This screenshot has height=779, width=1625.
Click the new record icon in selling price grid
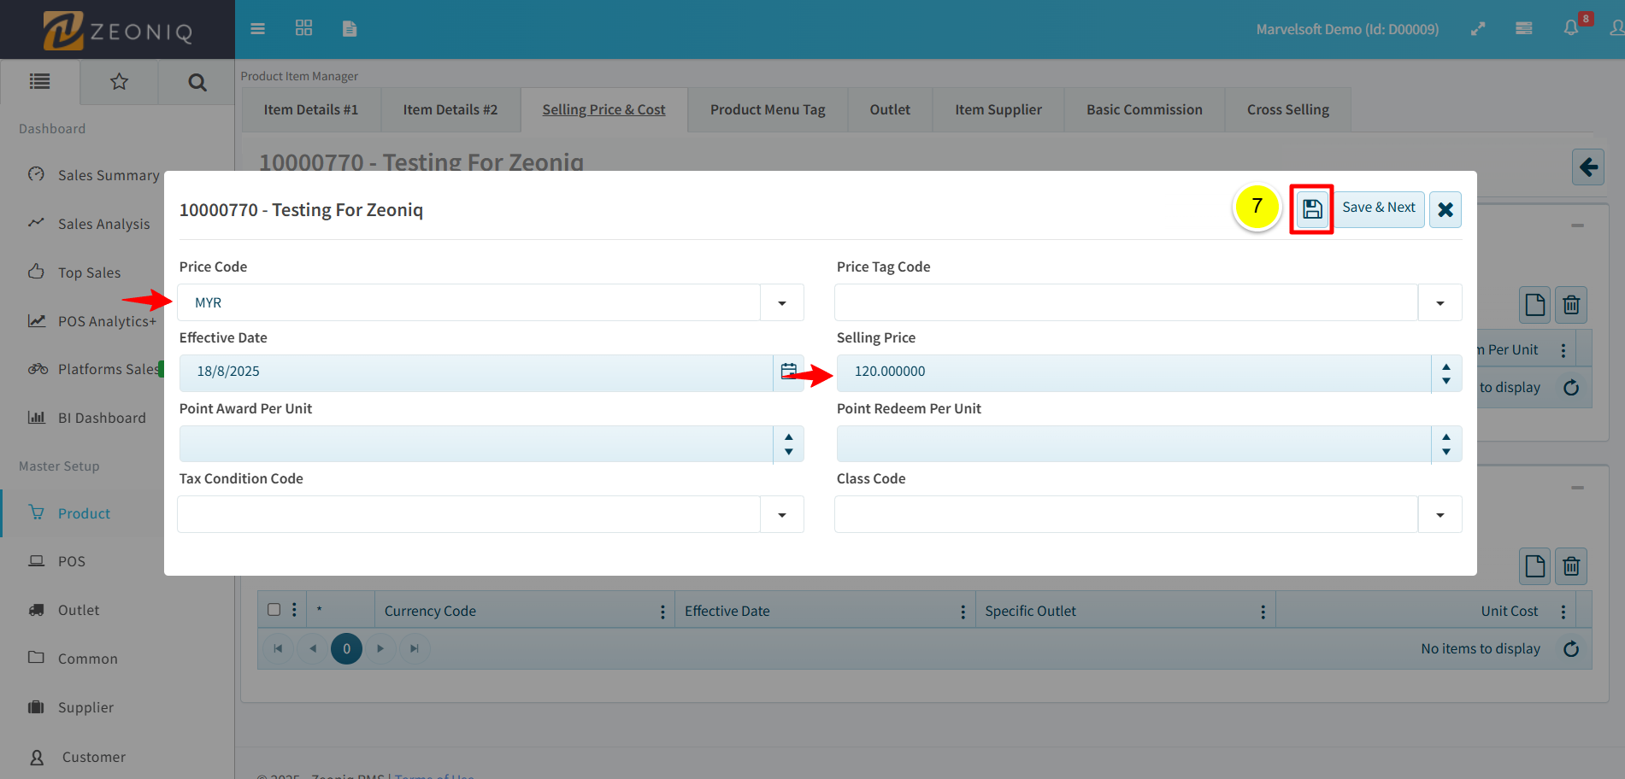[1535, 305]
